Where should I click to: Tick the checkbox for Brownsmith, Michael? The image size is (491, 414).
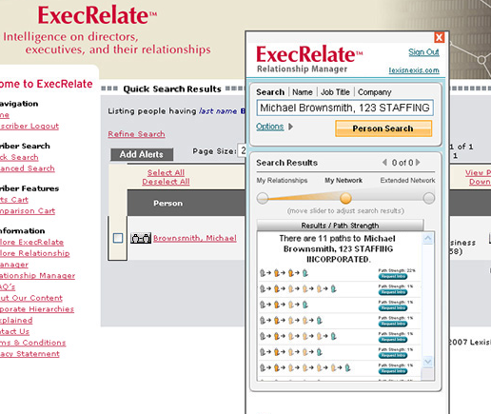pos(118,238)
